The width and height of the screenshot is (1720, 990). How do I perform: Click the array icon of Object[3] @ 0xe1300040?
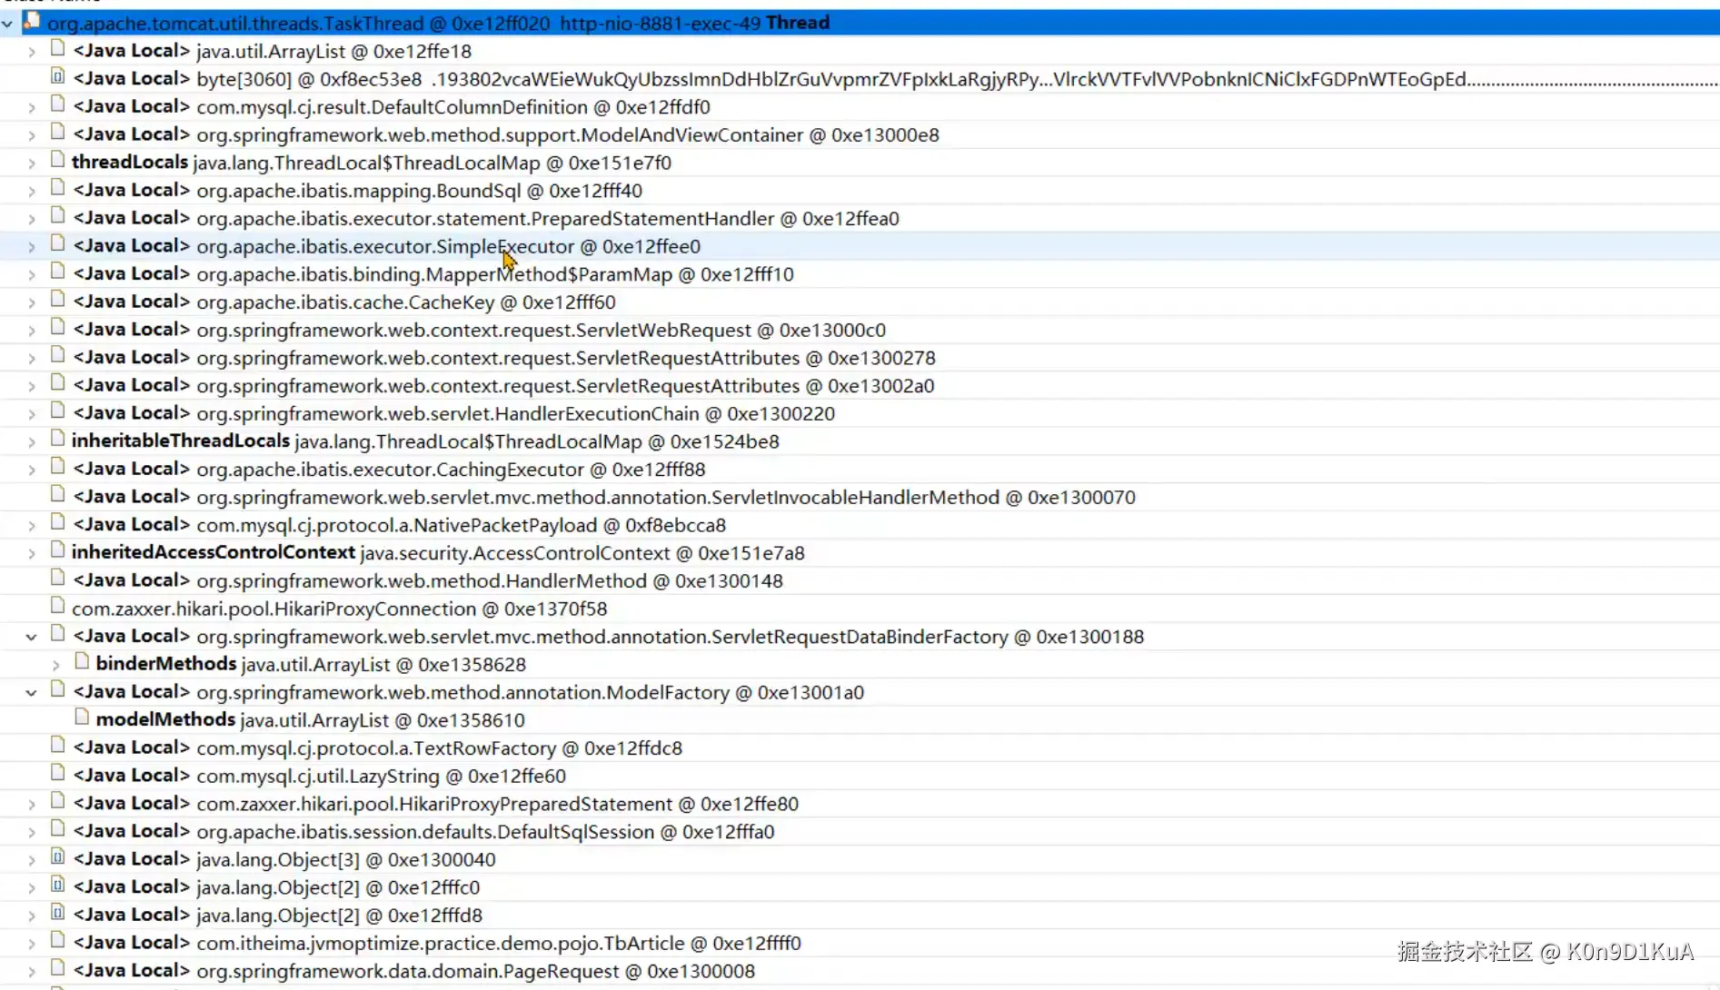point(57,856)
